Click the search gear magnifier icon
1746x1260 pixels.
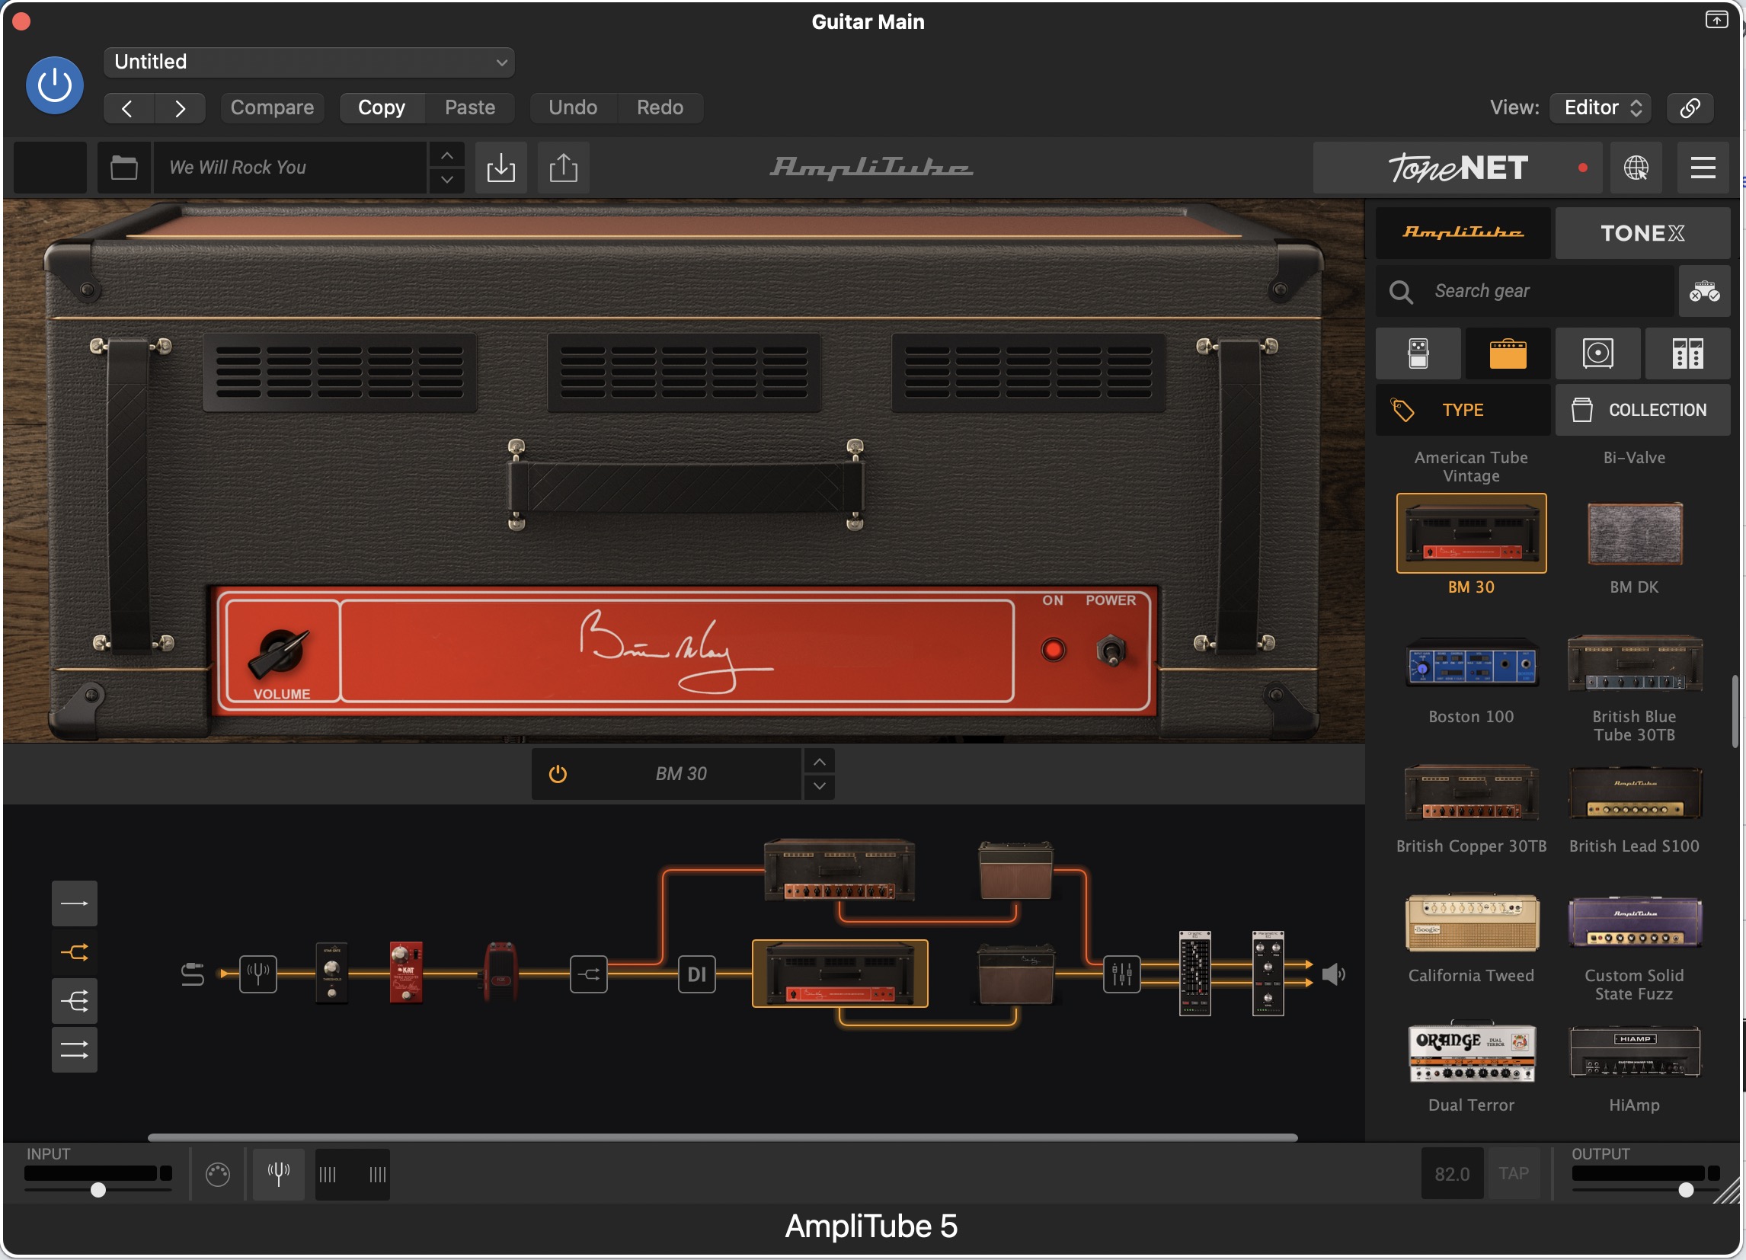tap(1400, 291)
